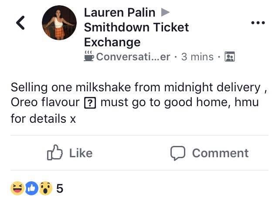The image size is (279, 218).
Task: Tap the Conversati...er badge label
Action: (x=133, y=57)
